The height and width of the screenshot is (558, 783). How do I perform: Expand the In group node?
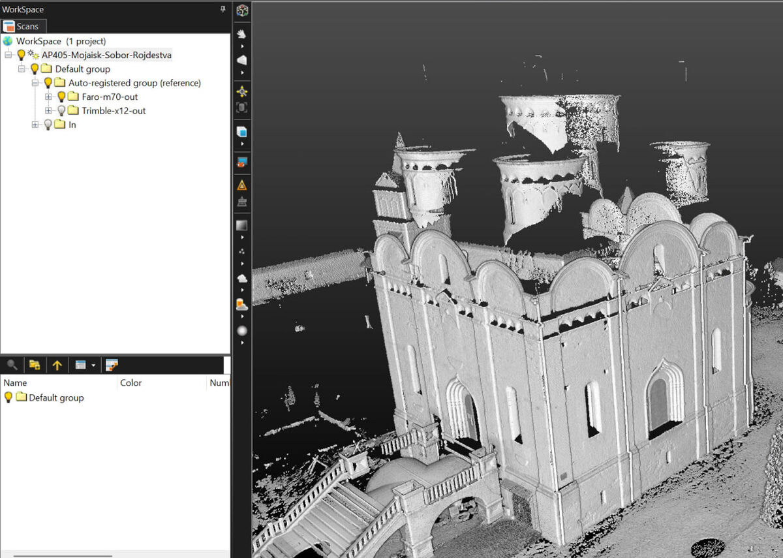tap(35, 124)
